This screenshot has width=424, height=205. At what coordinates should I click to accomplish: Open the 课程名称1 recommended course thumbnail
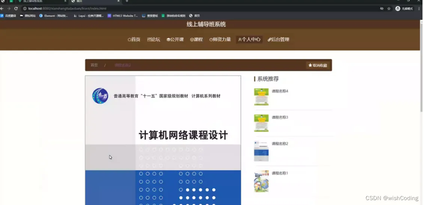[261, 181]
